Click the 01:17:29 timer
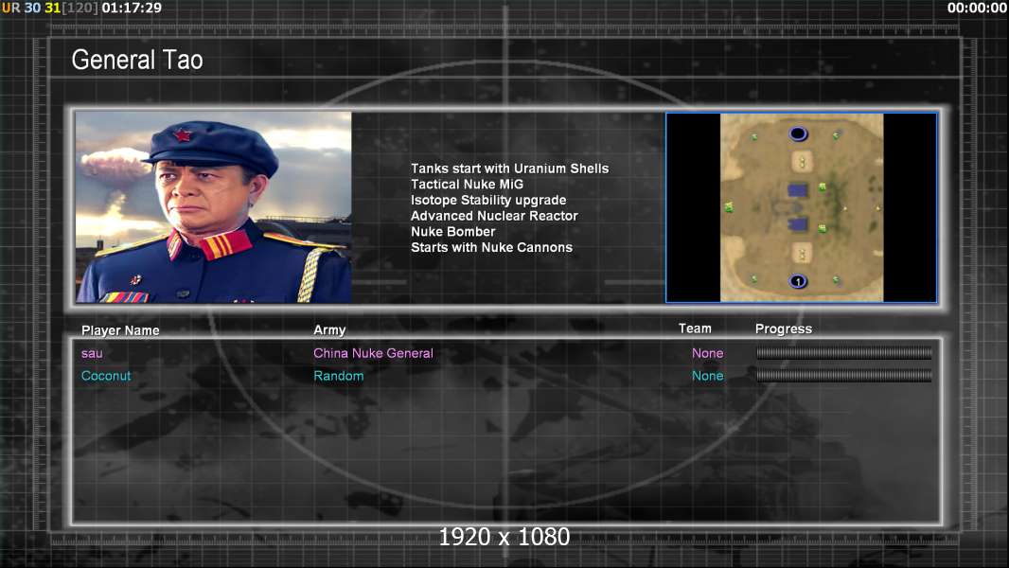 click(x=132, y=8)
